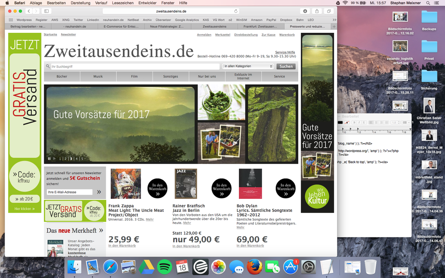445x278 pixels.
Task: Click the Suchen button
Action: coord(286,67)
